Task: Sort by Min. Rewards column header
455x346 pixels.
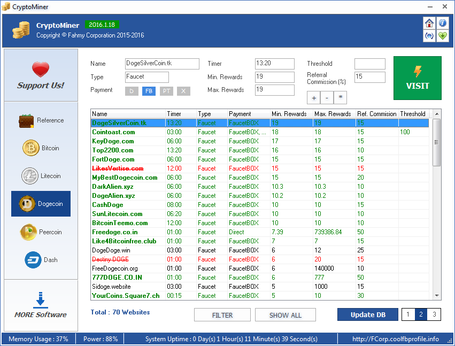Action: (291, 114)
